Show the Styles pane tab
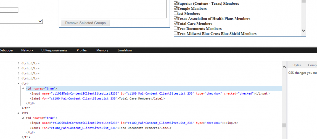 point(296,65)
